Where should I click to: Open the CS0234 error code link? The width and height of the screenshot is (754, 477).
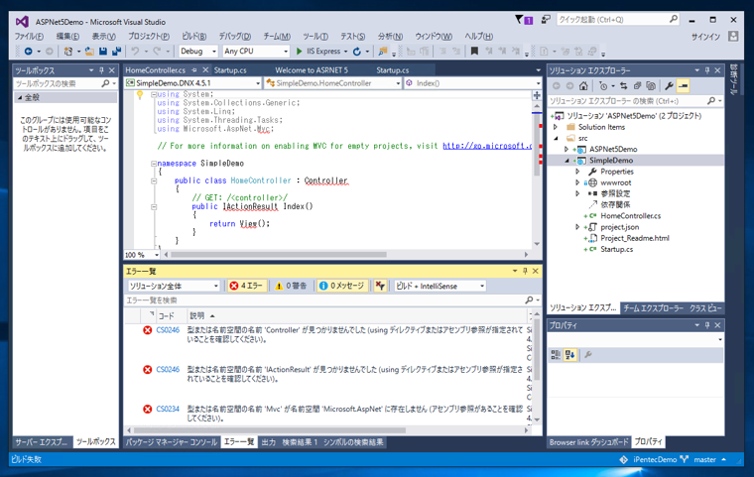click(168, 409)
